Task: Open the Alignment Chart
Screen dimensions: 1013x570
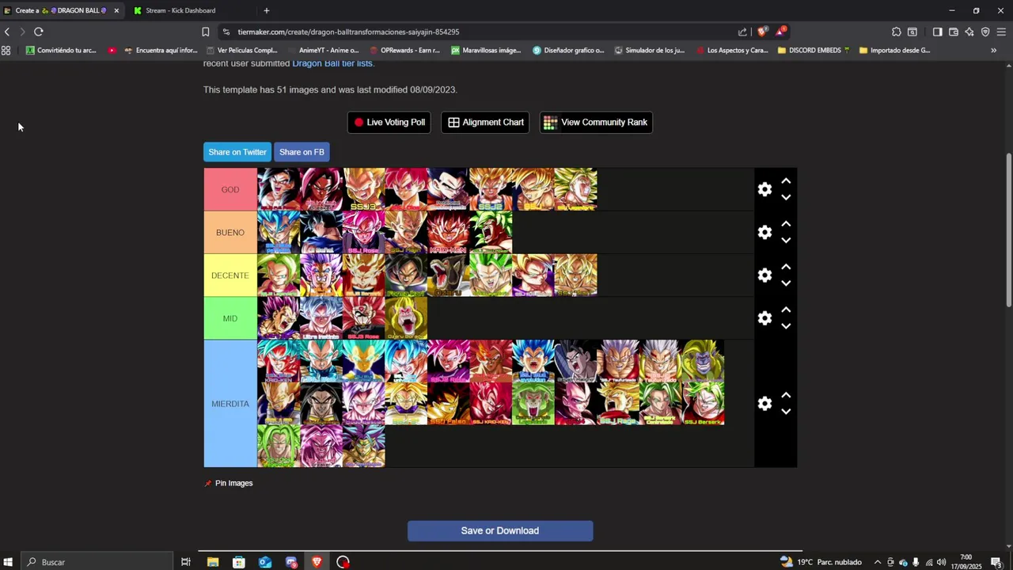Action: coord(485,122)
